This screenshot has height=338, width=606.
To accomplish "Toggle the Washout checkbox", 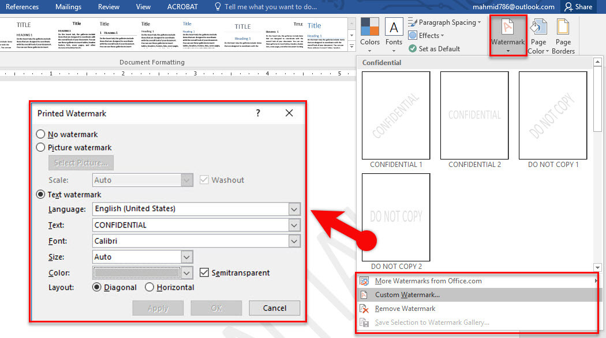I will [x=204, y=180].
